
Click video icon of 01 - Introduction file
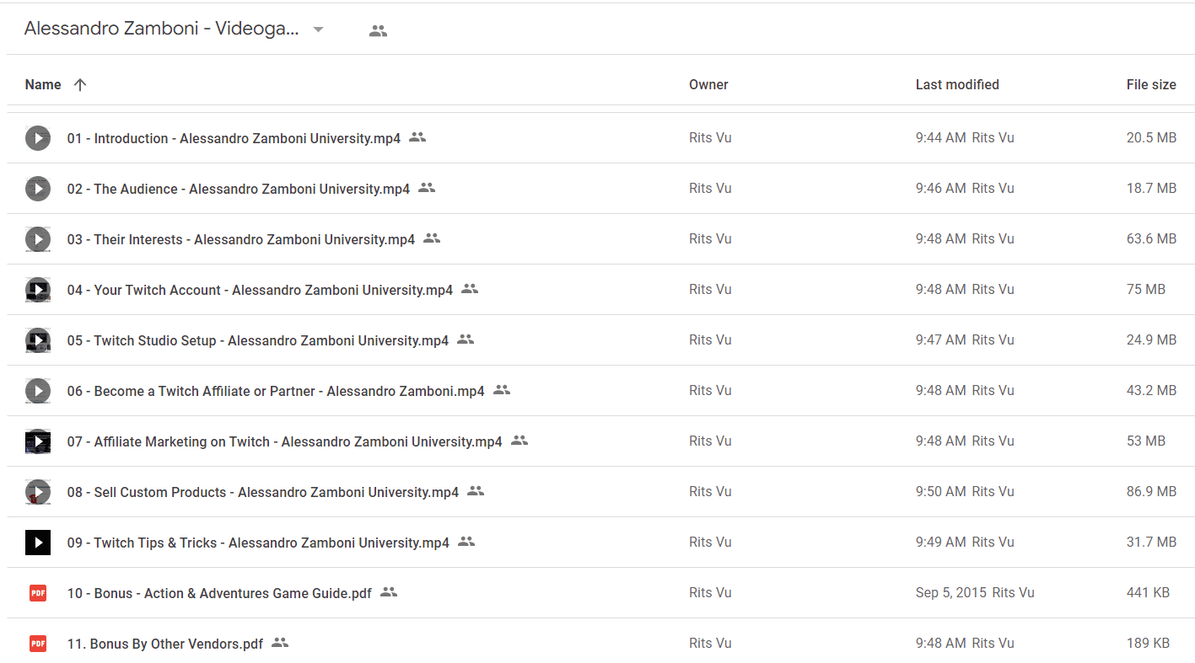38,138
